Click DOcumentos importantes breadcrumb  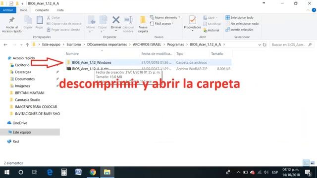click(107, 44)
